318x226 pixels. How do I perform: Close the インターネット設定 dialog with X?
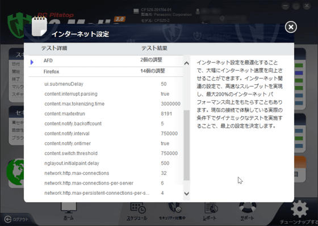click(x=291, y=27)
